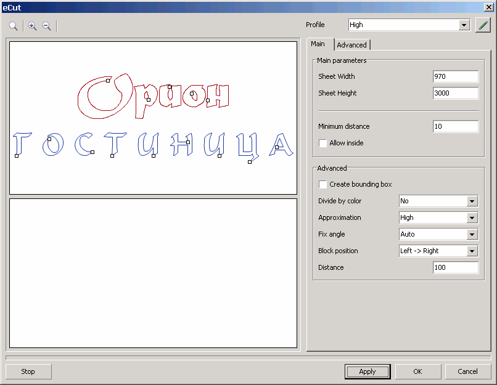
Task: Close the eCut dialog window
Action: click(x=488, y=7)
